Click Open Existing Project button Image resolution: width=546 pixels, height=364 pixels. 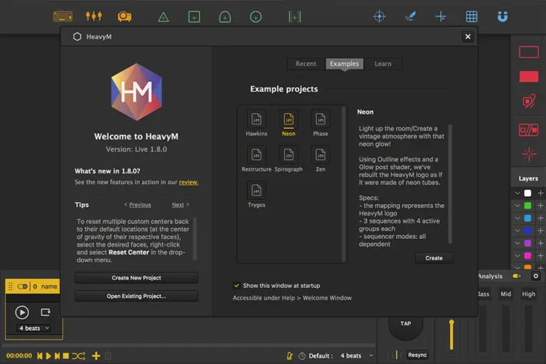(136, 296)
